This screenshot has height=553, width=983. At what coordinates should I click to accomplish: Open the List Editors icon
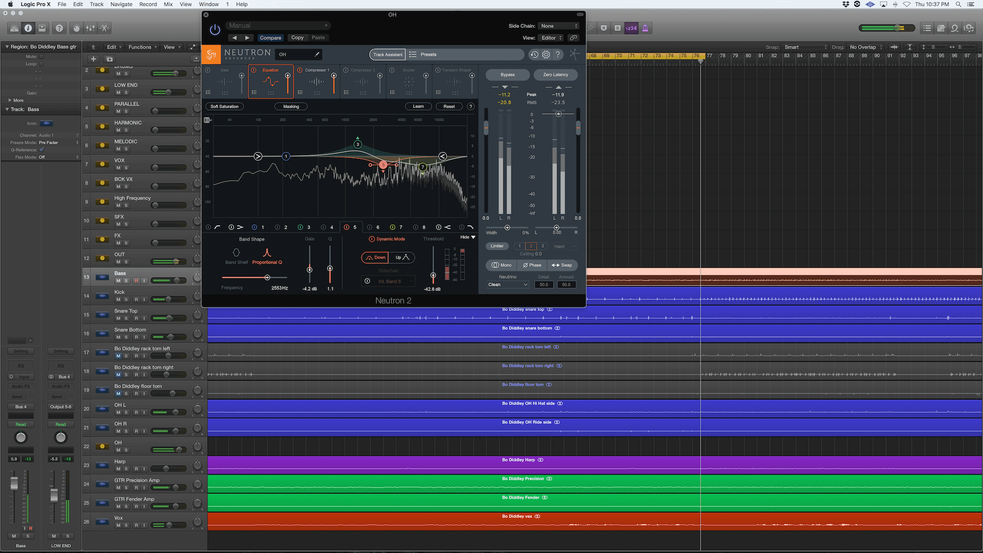point(927,28)
